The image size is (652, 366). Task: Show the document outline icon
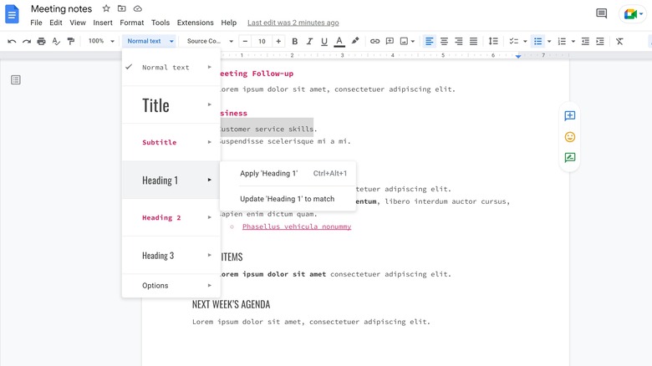click(x=16, y=79)
